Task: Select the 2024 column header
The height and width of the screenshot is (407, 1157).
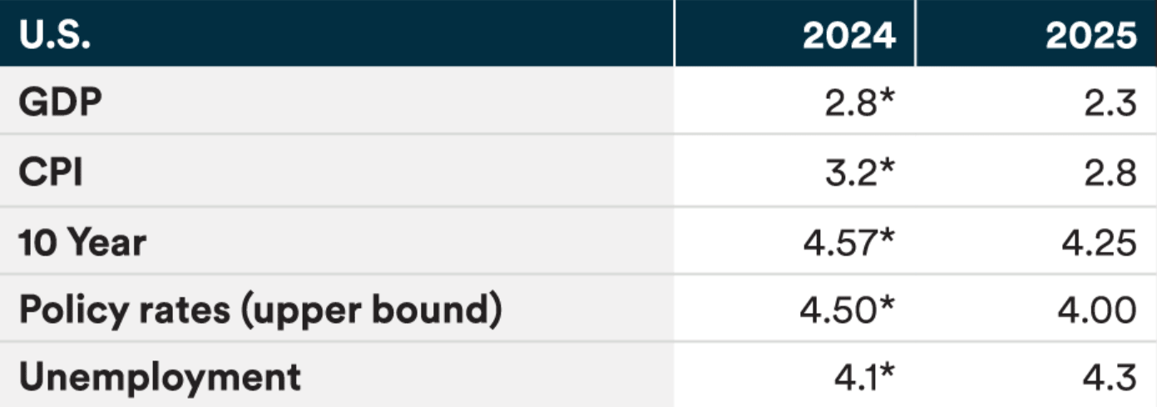Action: (x=849, y=36)
